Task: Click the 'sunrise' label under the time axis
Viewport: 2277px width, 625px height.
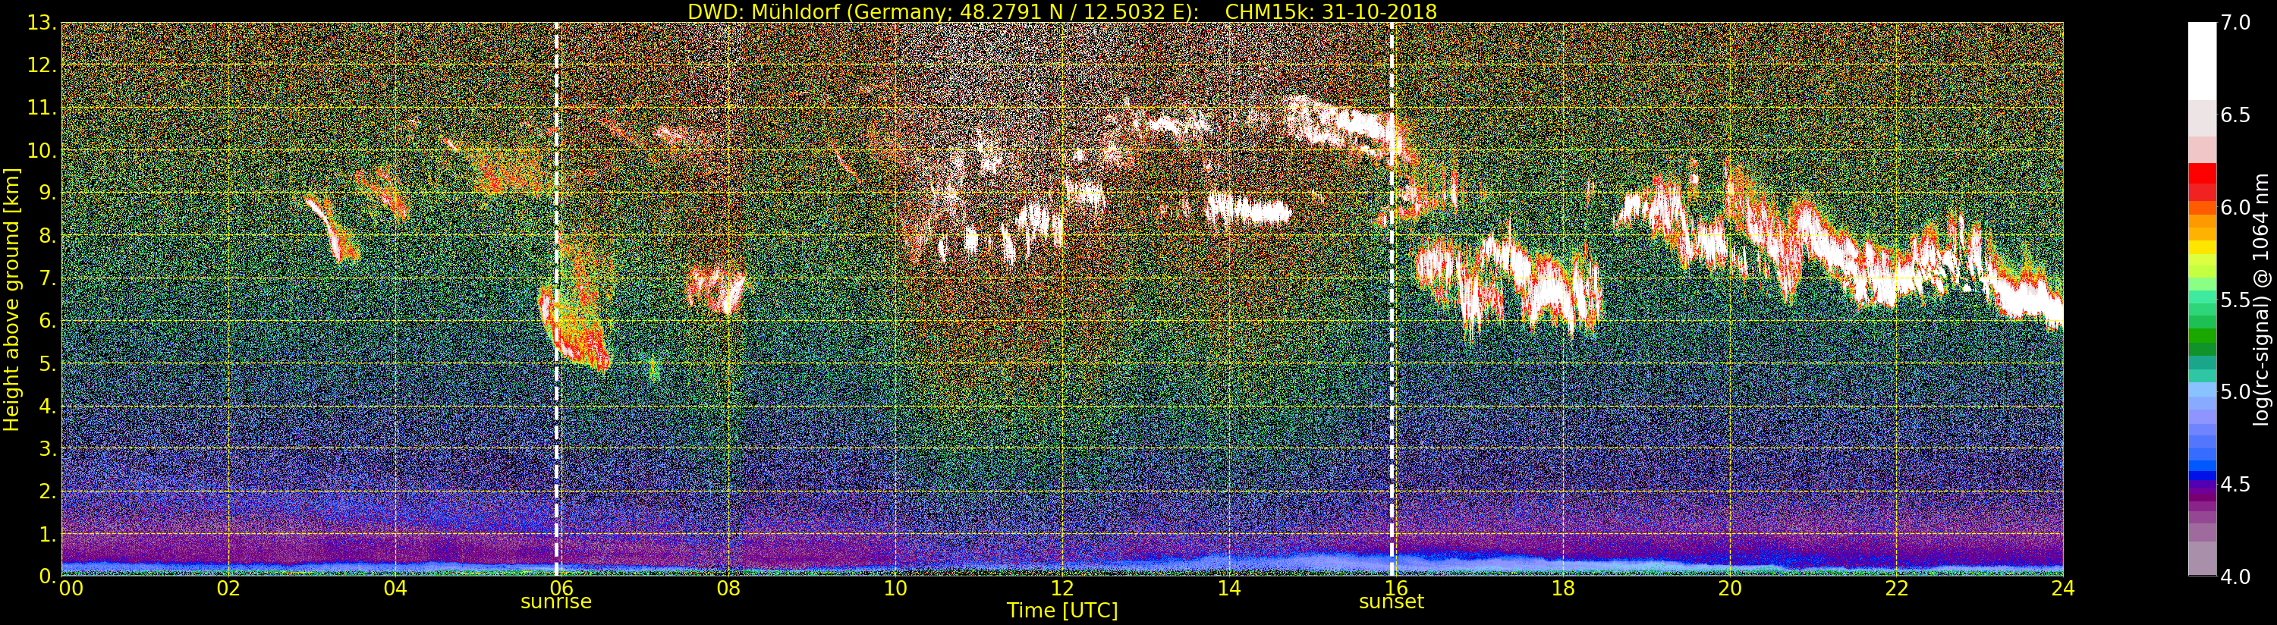Action: (x=556, y=602)
